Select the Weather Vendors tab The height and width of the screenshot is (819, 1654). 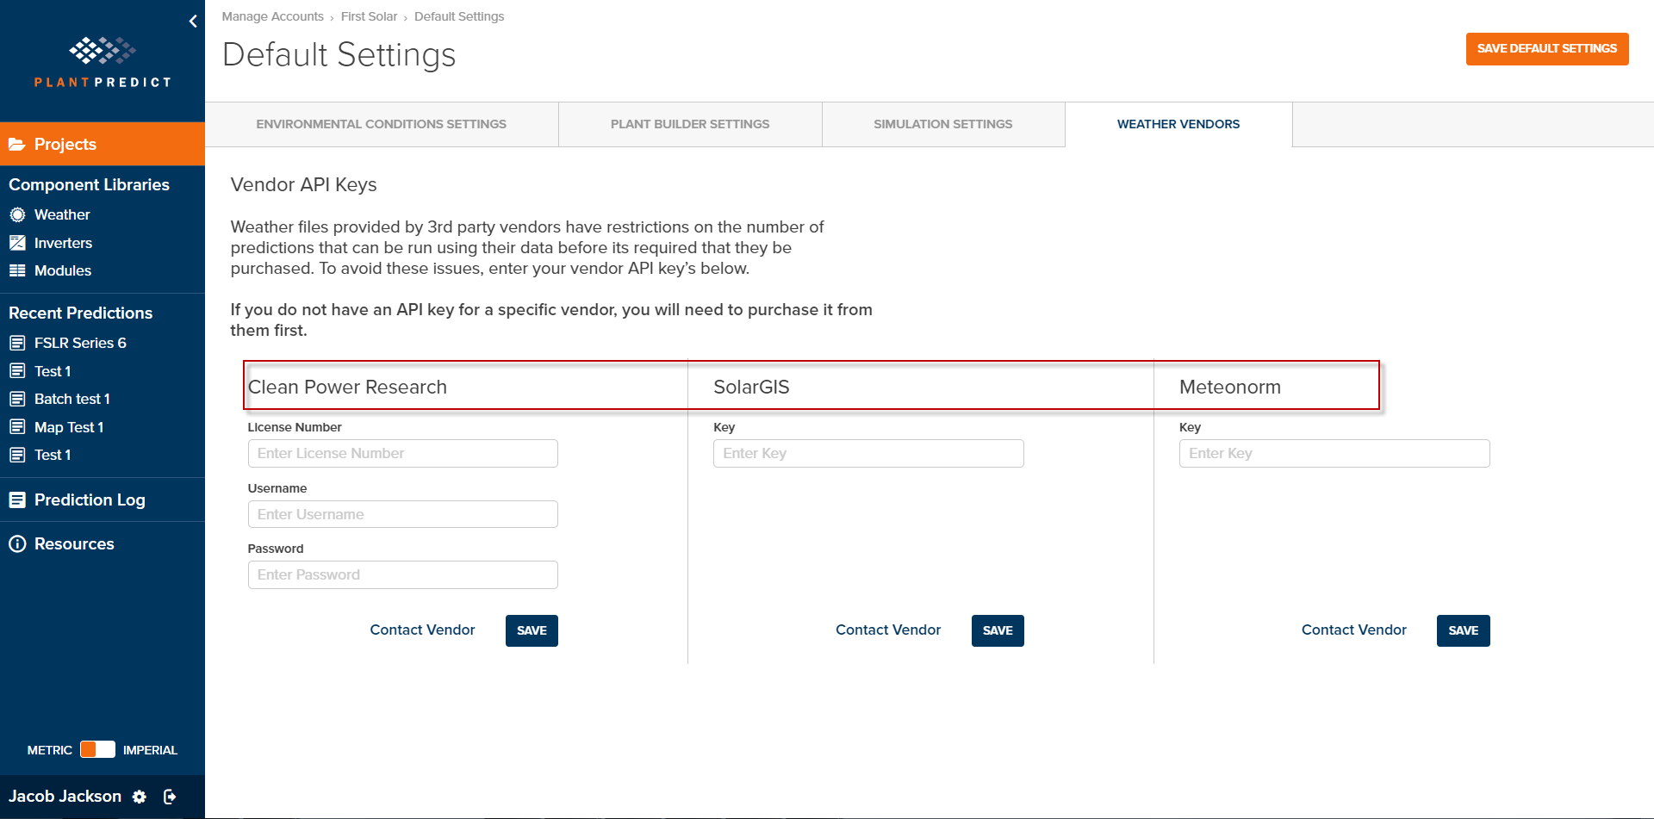click(x=1178, y=124)
